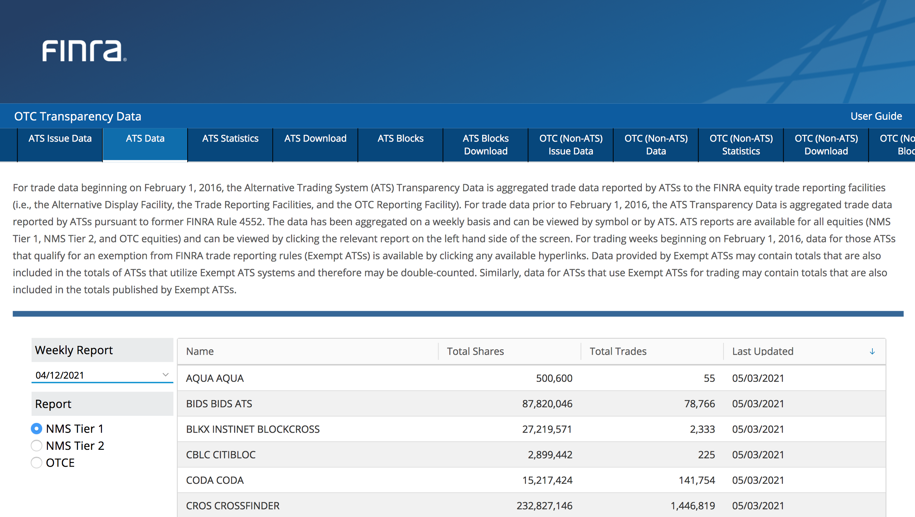Open the ATS Statistics tab
Image resolution: width=915 pixels, height=517 pixels.
pos(230,144)
